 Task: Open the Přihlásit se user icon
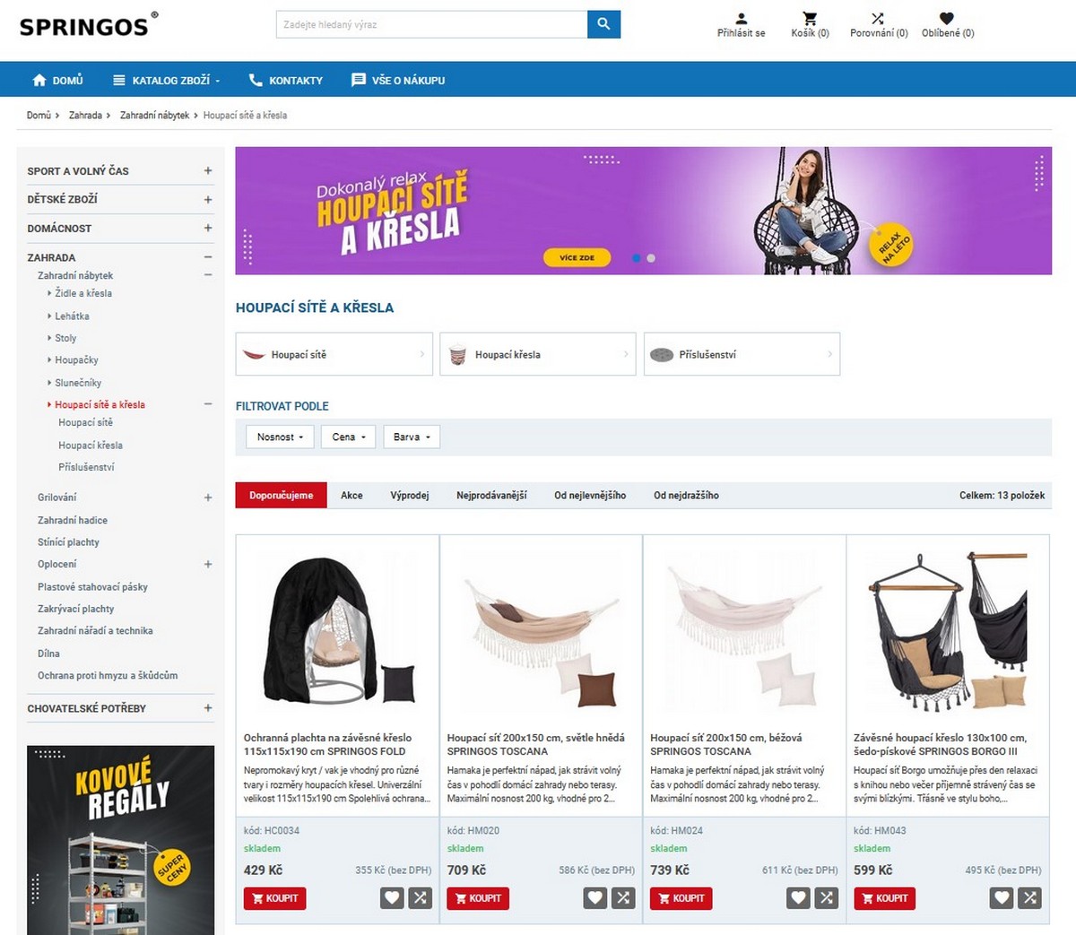click(x=742, y=19)
